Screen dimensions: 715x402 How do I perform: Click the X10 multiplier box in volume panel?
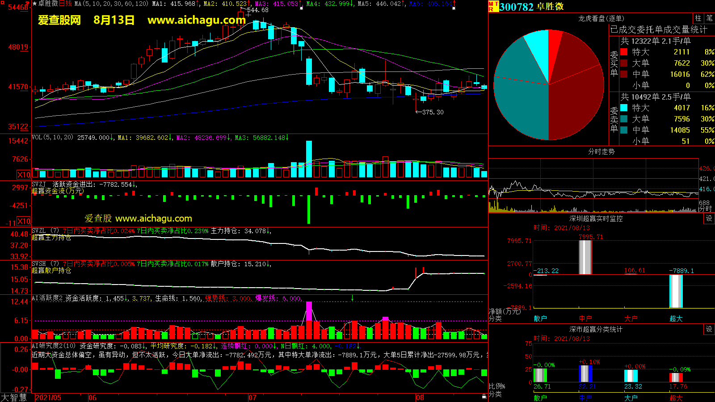[24, 175]
